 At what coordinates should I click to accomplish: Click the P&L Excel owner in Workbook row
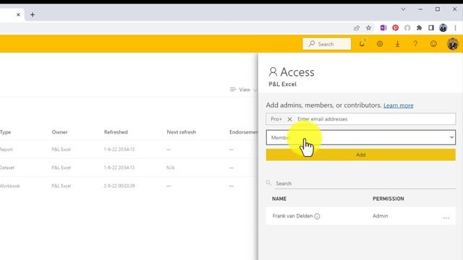[x=61, y=186]
